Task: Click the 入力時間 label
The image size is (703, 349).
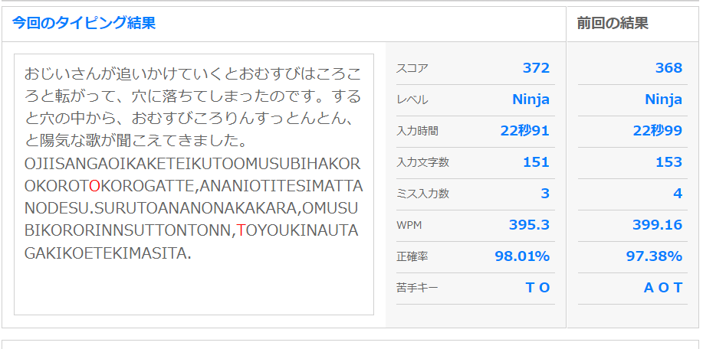Action: (x=417, y=131)
